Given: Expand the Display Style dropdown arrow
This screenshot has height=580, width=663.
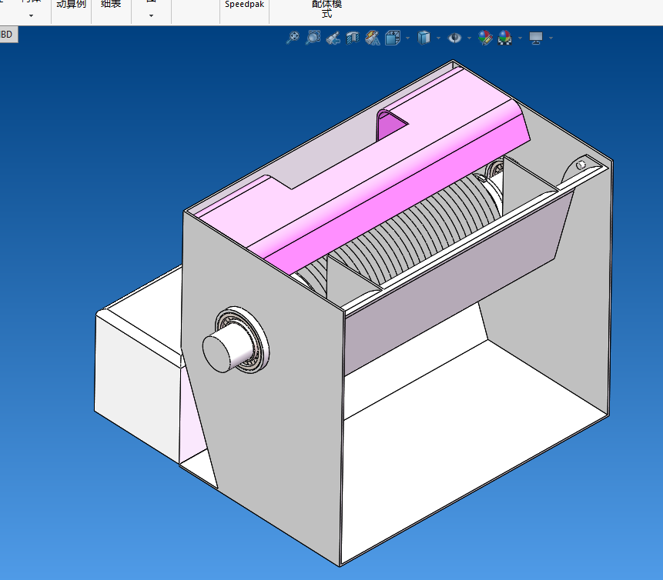Looking at the screenshot, I should (x=438, y=38).
